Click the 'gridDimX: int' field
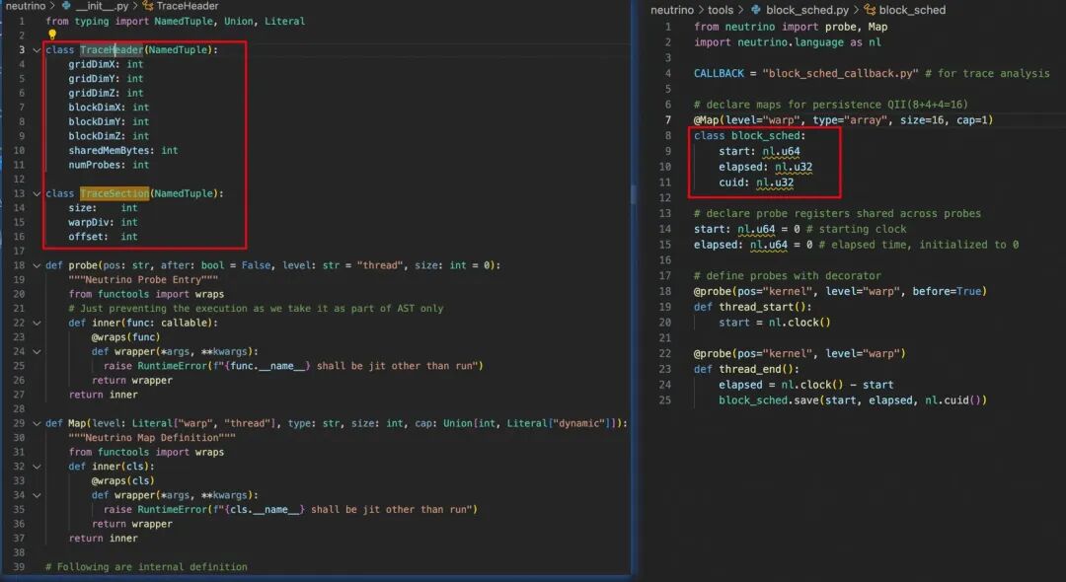 106,64
